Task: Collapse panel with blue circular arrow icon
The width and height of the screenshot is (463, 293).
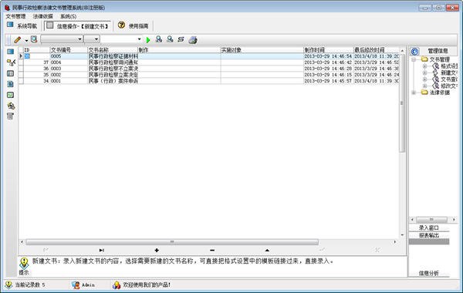Action: click(414, 52)
